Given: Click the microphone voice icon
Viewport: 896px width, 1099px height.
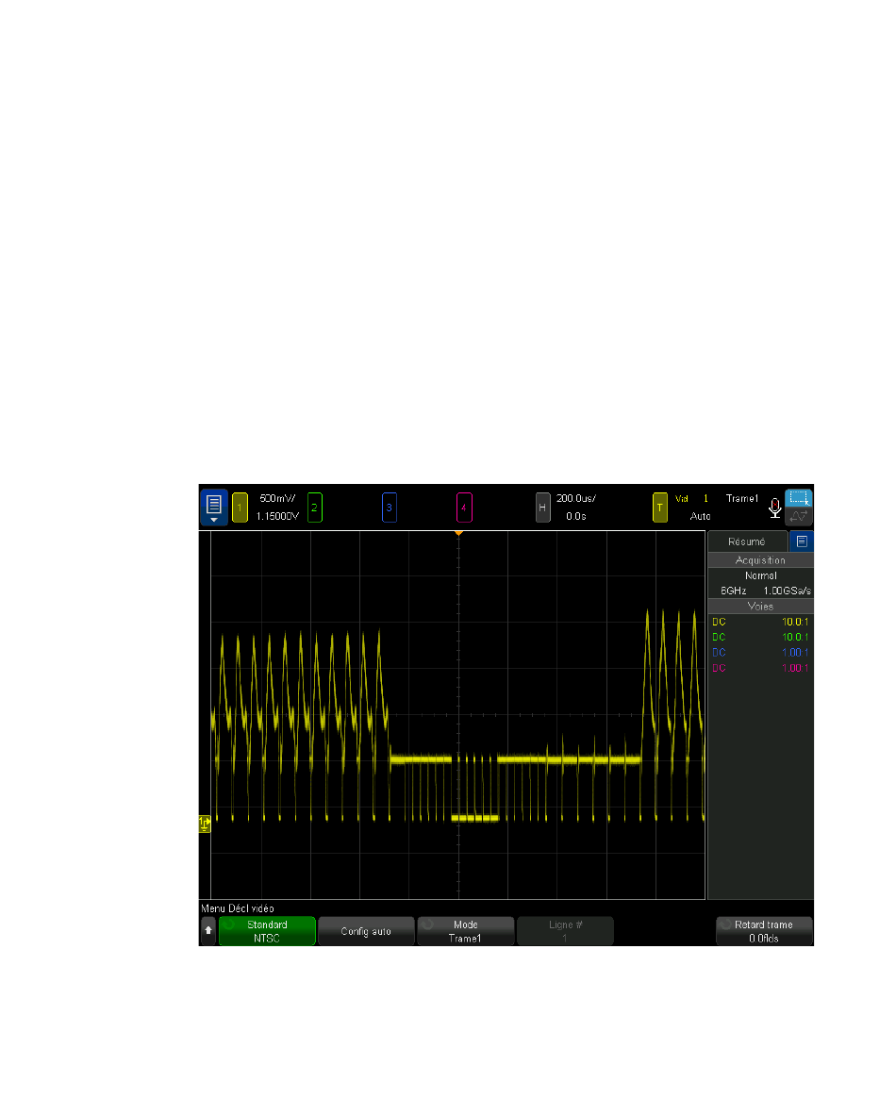Looking at the screenshot, I should pos(775,508).
